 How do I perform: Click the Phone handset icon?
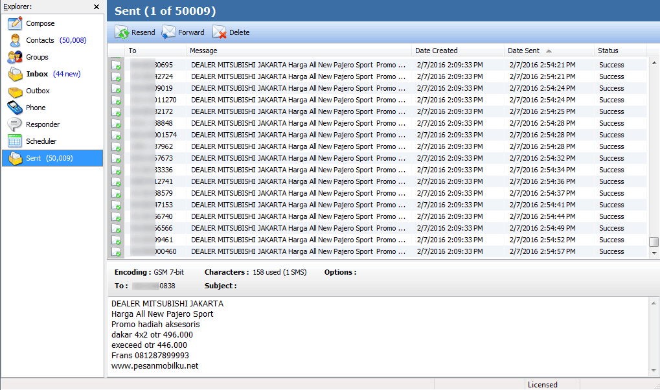[15, 108]
